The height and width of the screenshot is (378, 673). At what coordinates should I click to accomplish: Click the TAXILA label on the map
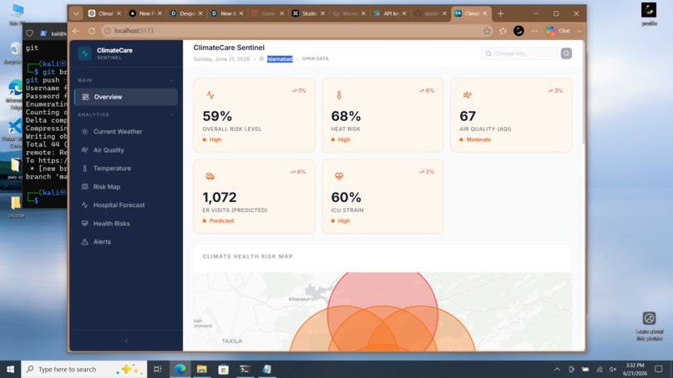[232, 341]
